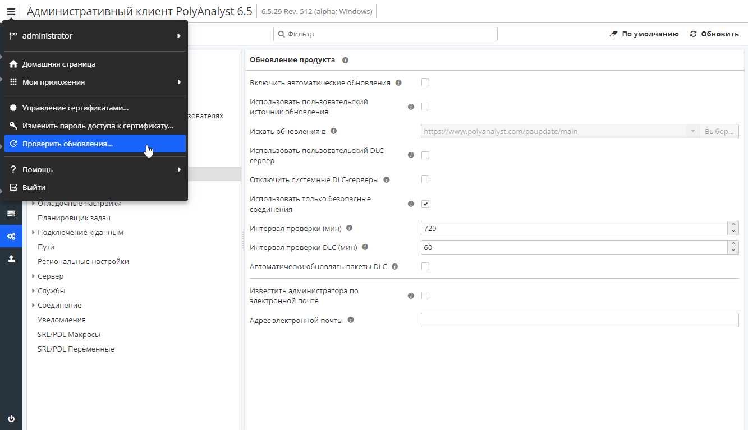Expand the Соединение tree node
Screen dimensions: 748x430
(34, 305)
